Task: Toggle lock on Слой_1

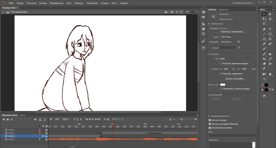Action: [x=47, y=139]
